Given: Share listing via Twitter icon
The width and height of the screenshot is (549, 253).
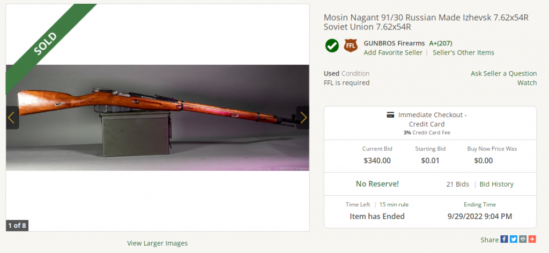Looking at the screenshot, I should 513,240.
